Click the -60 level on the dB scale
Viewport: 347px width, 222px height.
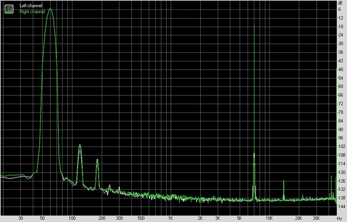point(341,87)
